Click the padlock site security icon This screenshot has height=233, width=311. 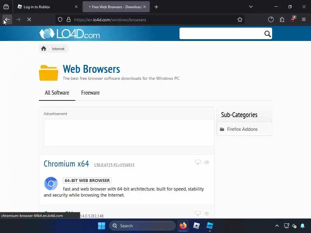[x=69, y=20]
